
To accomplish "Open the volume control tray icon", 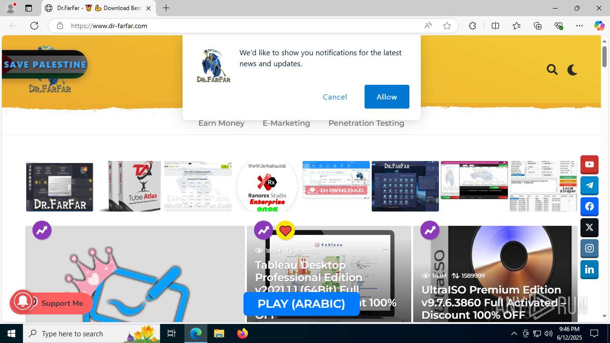I will pos(548,333).
